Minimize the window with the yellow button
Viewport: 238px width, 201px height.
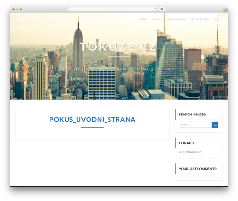[x=17, y=10]
